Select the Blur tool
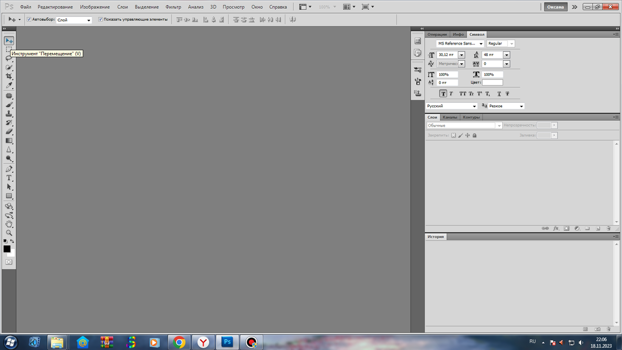This screenshot has width=622, height=350. pyautogui.click(x=9, y=150)
